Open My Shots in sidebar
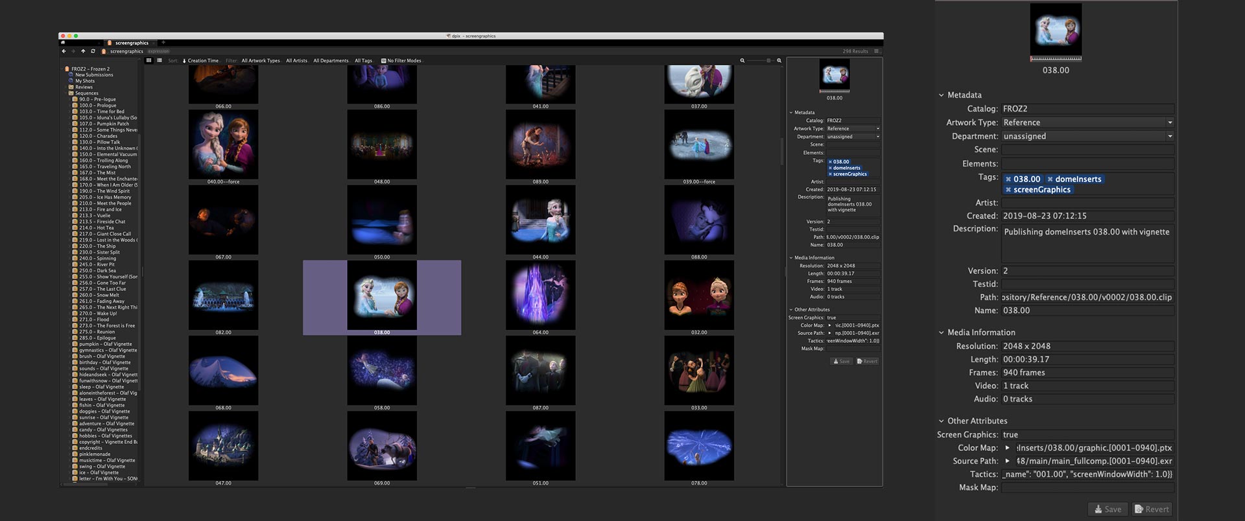 coord(85,81)
